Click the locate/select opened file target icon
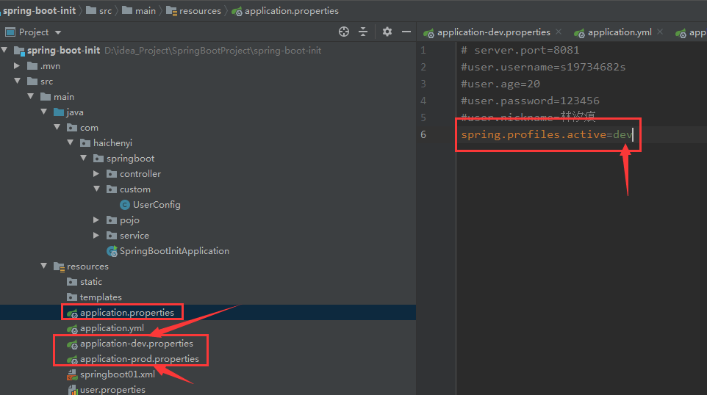This screenshot has width=707, height=395. 344,32
